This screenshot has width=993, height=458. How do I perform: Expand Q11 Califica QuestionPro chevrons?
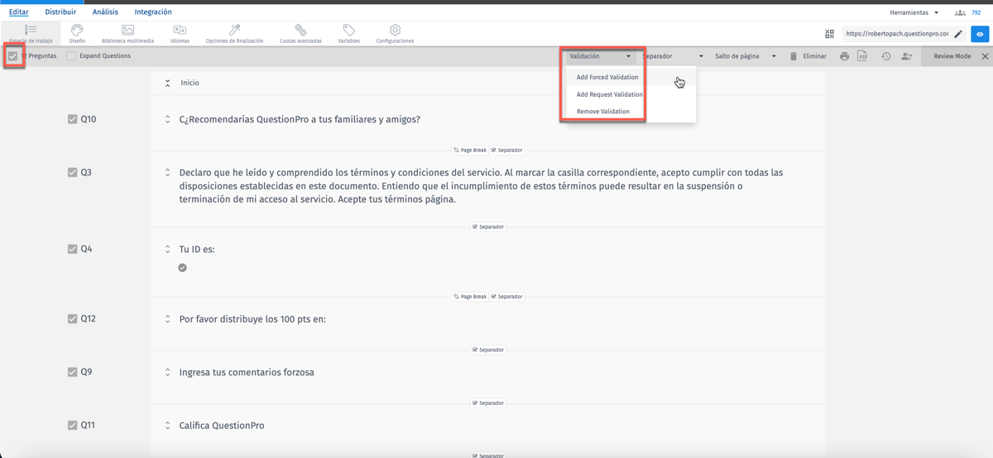(167, 426)
